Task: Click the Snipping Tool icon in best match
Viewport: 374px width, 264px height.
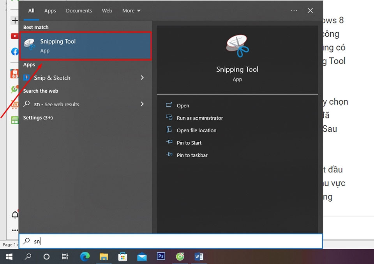Action: [x=30, y=44]
